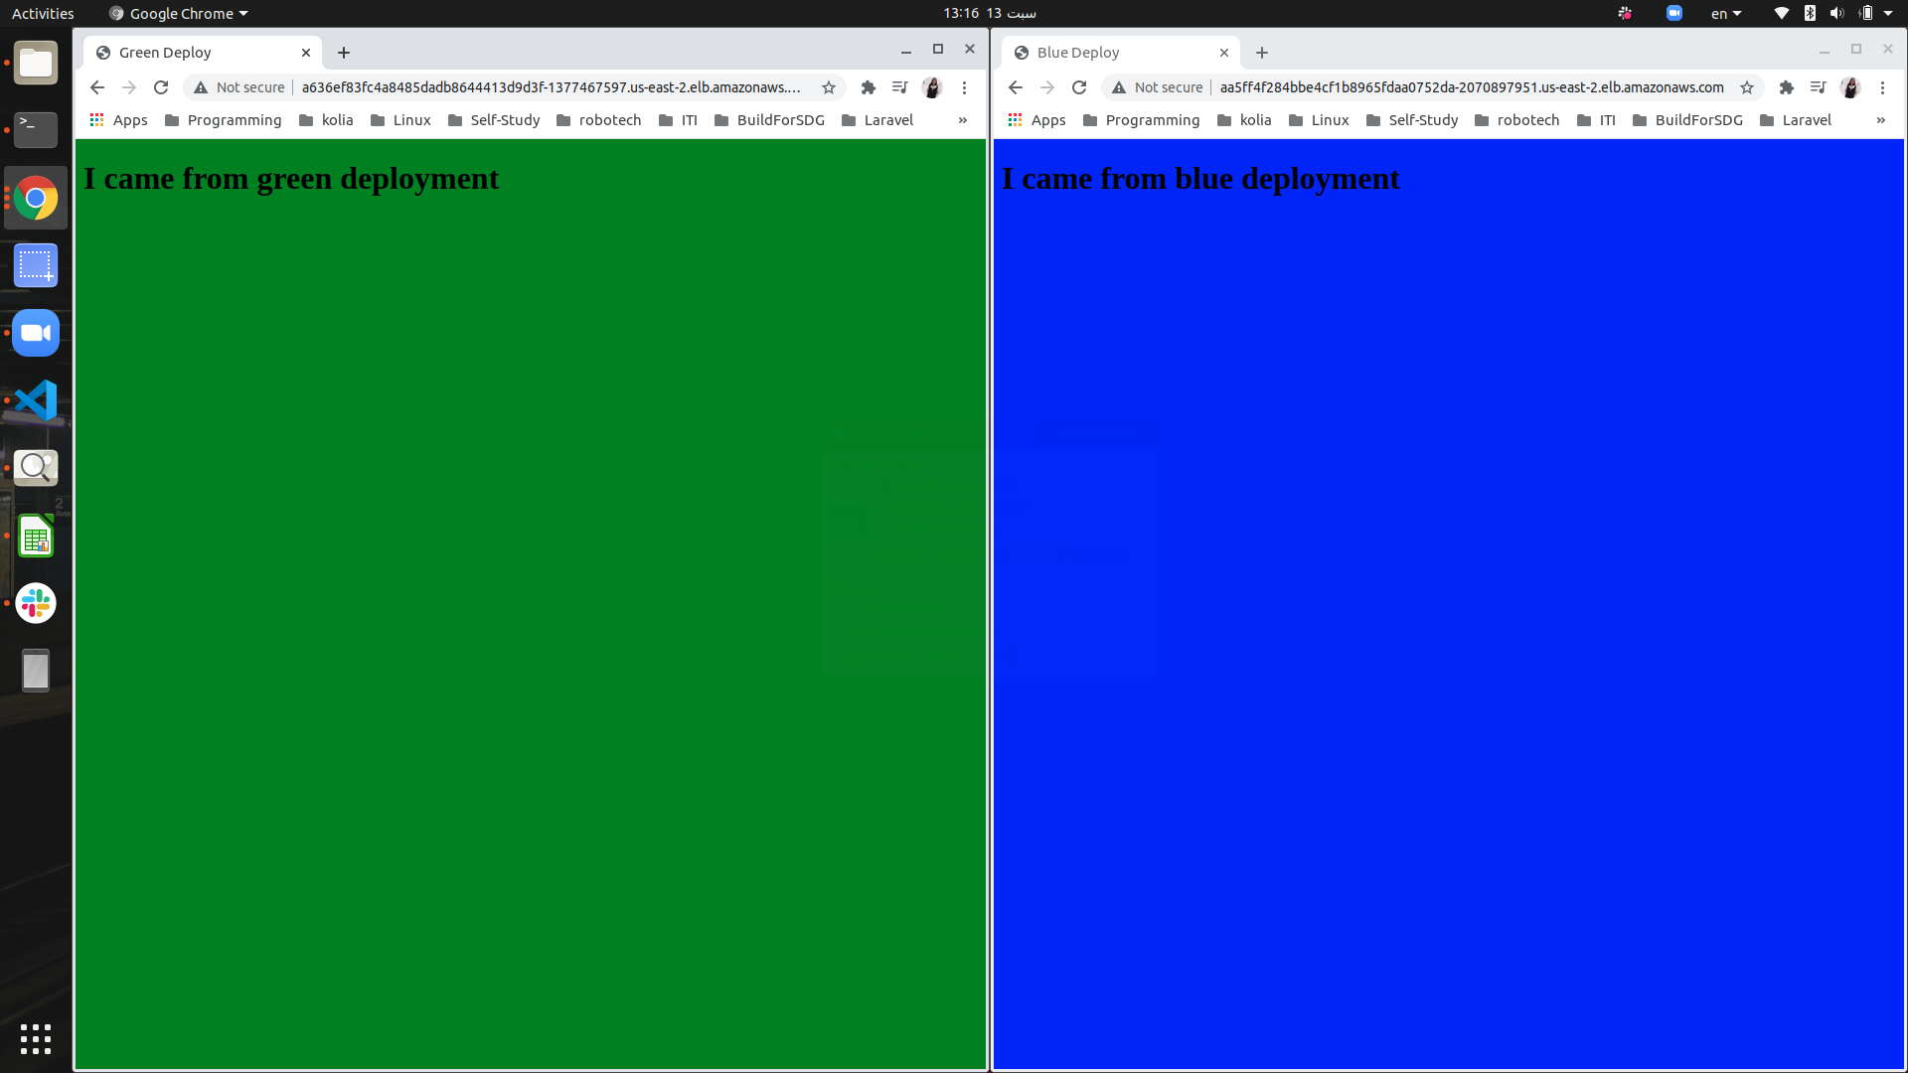The width and height of the screenshot is (1908, 1073).
Task: Open Programming bookmarks folder in green window
Action: [224, 120]
